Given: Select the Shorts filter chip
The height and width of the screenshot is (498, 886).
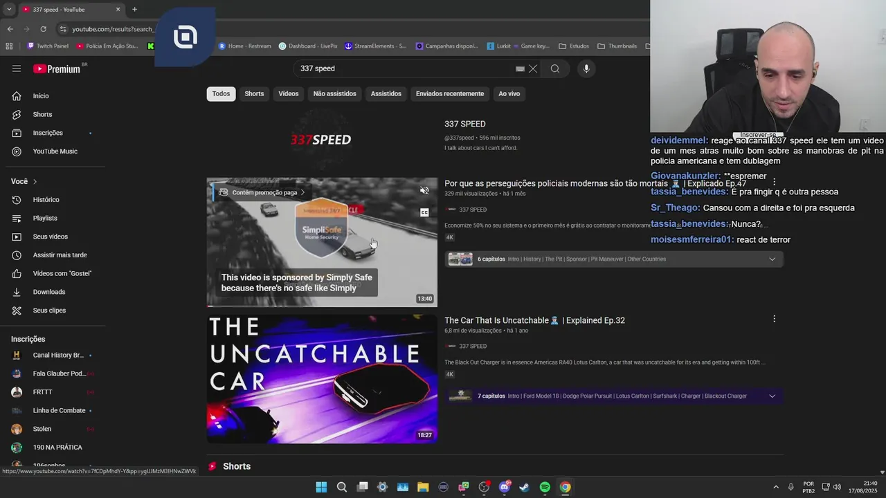Looking at the screenshot, I should (254, 94).
